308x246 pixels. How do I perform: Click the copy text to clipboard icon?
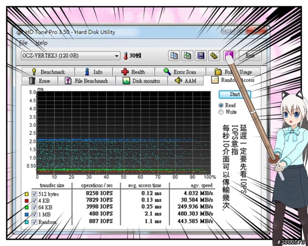pyautogui.click(x=174, y=56)
